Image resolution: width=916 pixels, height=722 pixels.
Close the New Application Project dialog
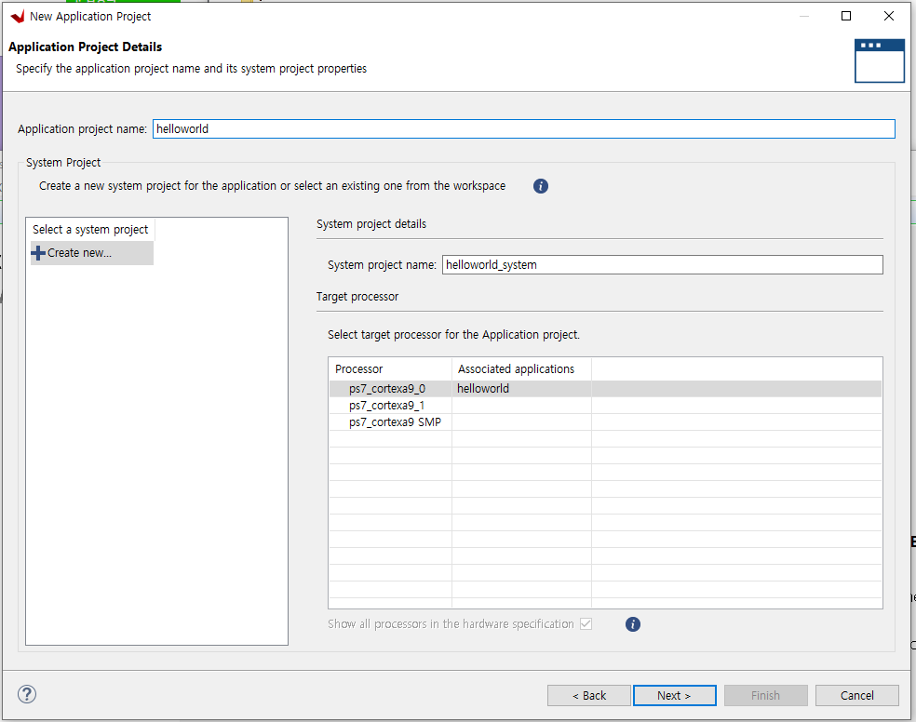(889, 16)
